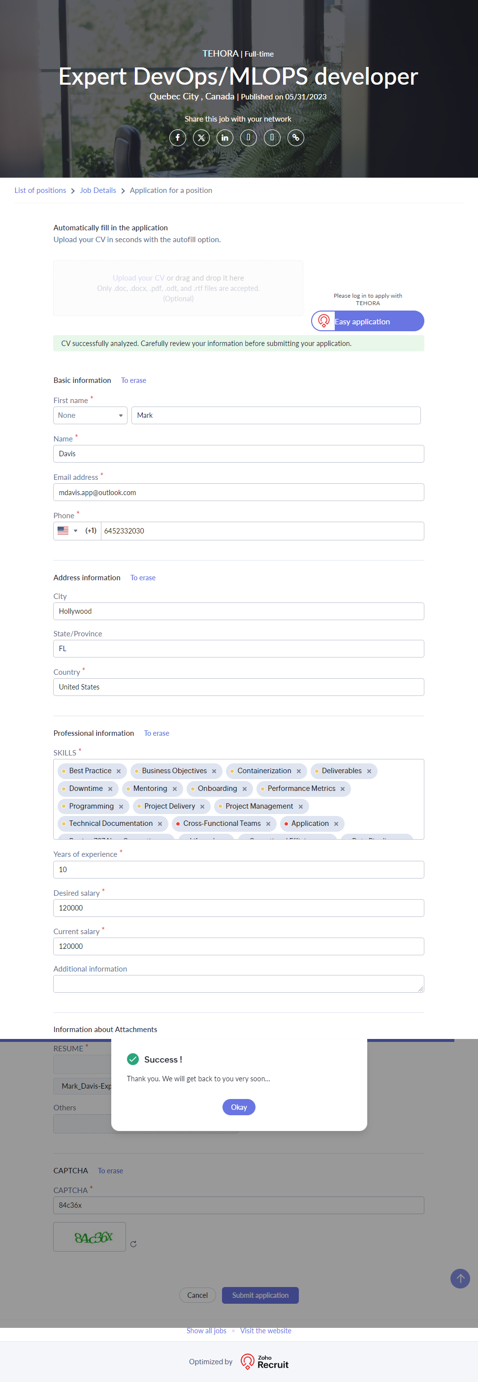Click the Upload your CV link

[x=138, y=278]
